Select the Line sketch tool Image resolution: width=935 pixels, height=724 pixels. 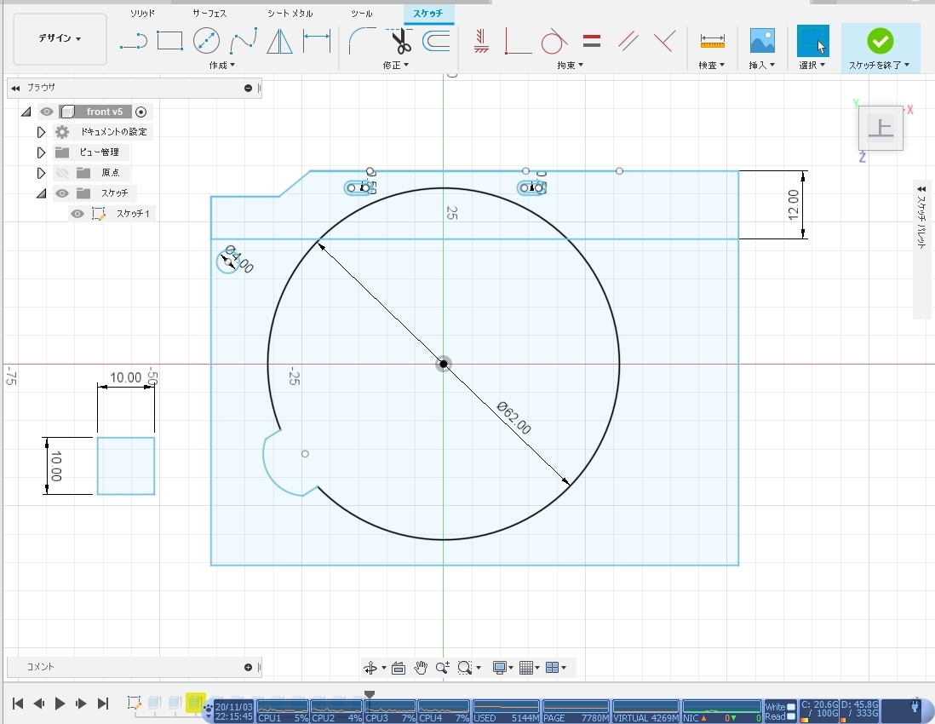click(133, 41)
